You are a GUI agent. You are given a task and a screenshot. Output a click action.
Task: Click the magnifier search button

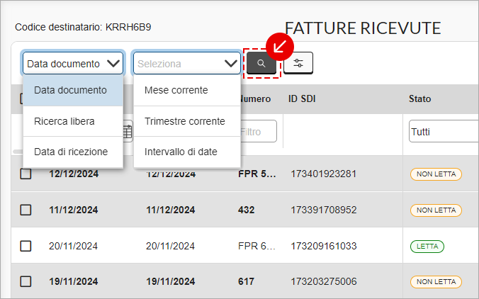pyautogui.click(x=261, y=63)
